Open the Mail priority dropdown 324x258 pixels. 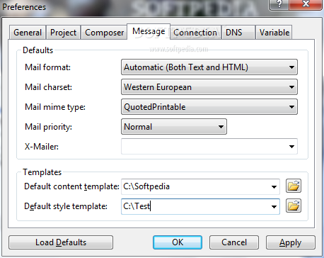(x=174, y=127)
